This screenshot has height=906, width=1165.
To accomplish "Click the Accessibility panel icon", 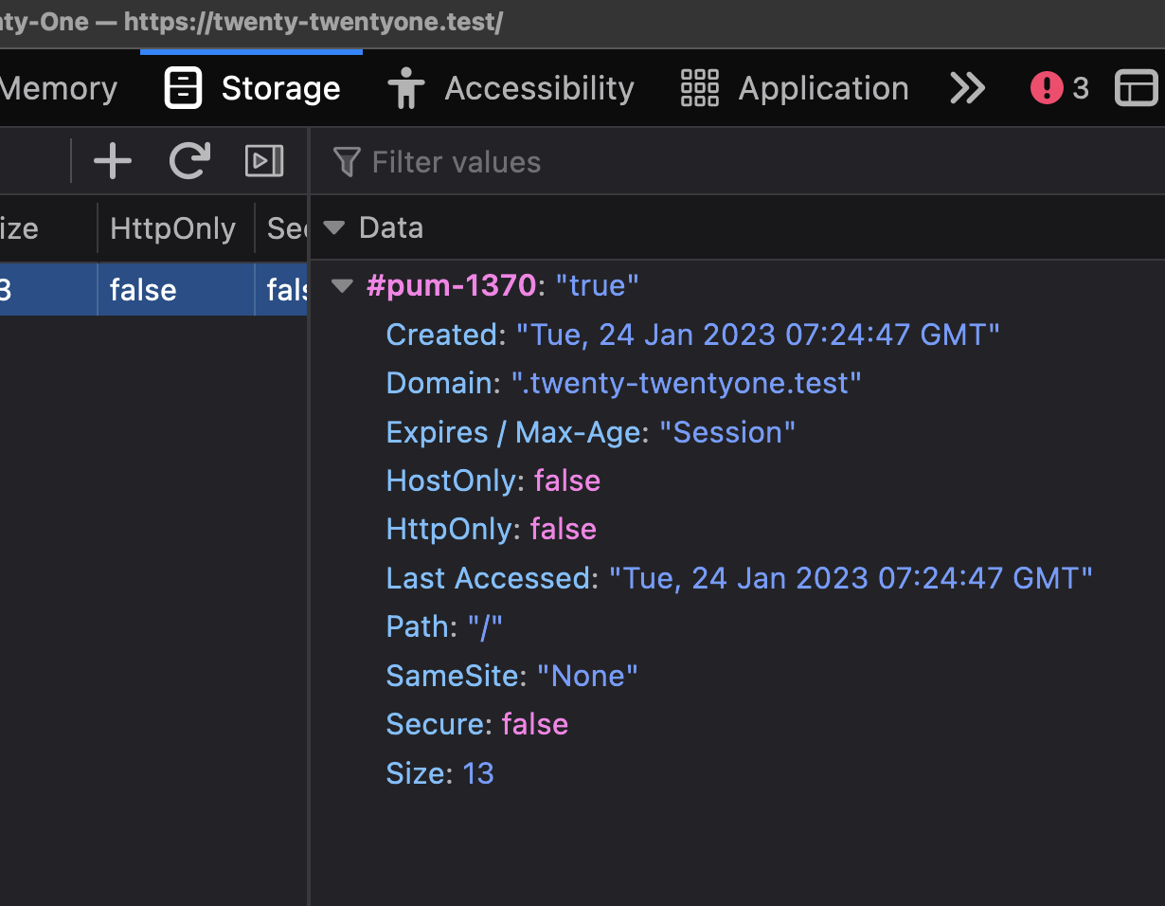I will (405, 87).
